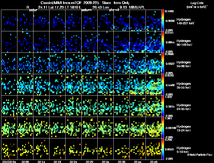Click the color bar for Hydrogen 149-227 keV
214x163 pixels.
tap(163, 21)
